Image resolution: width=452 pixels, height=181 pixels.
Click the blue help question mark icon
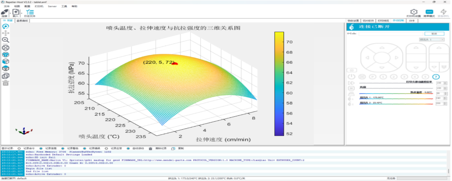436,77
